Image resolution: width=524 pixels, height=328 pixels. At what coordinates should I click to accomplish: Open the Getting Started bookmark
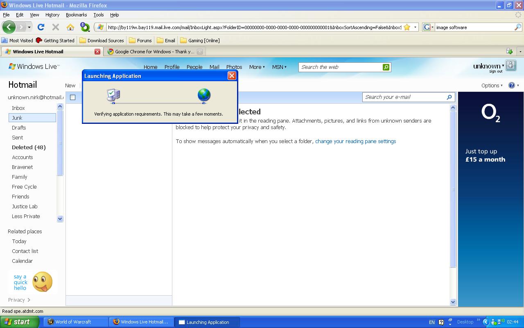(x=55, y=40)
